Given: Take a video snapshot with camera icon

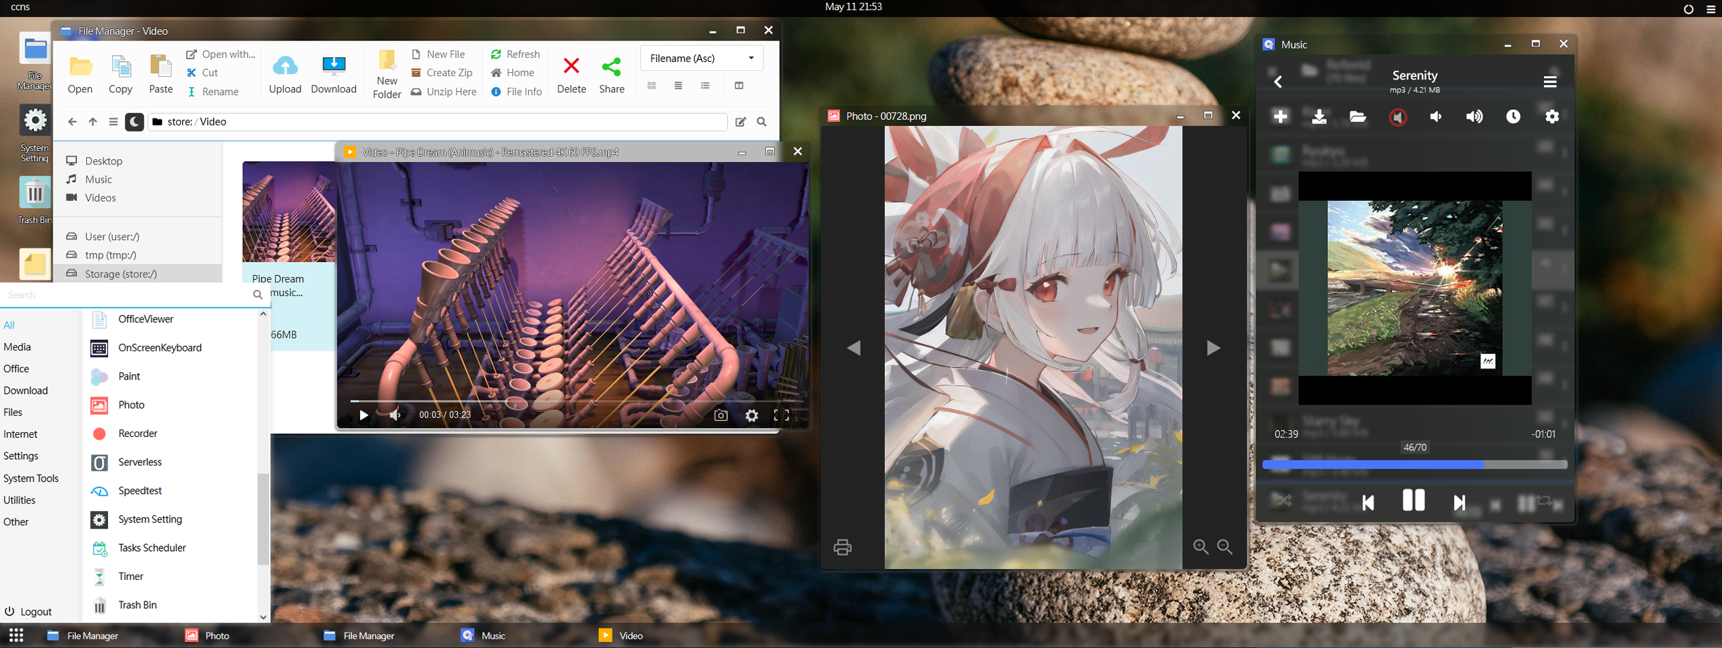Looking at the screenshot, I should click(x=720, y=415).
